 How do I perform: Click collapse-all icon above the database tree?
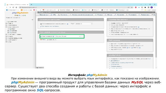click(32, 20)
